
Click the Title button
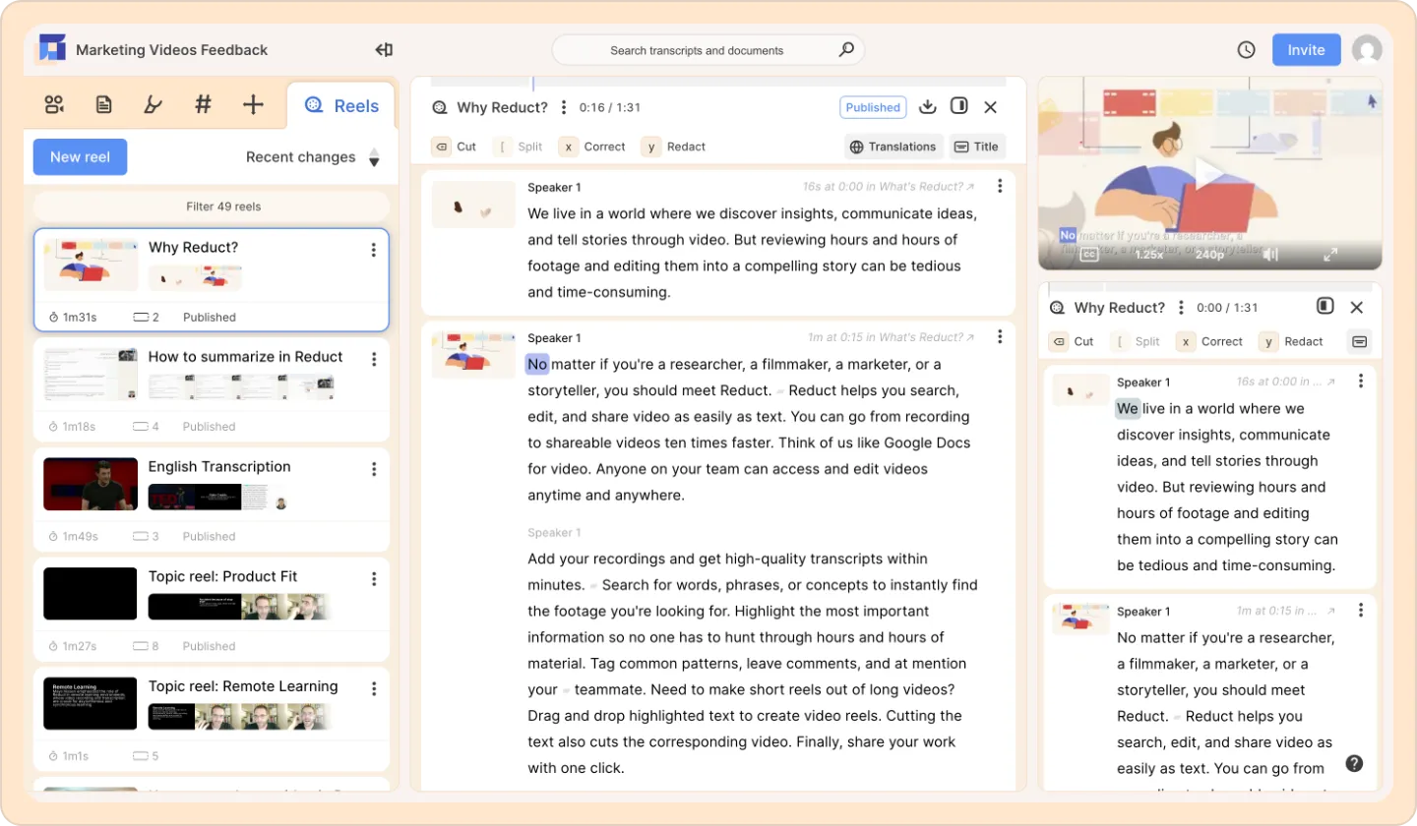977,147
